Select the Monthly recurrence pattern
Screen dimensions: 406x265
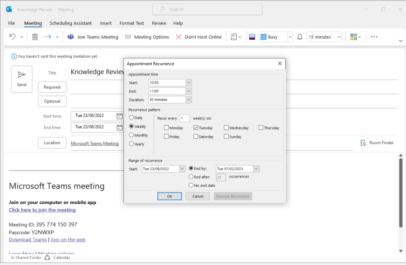point(131,135)
